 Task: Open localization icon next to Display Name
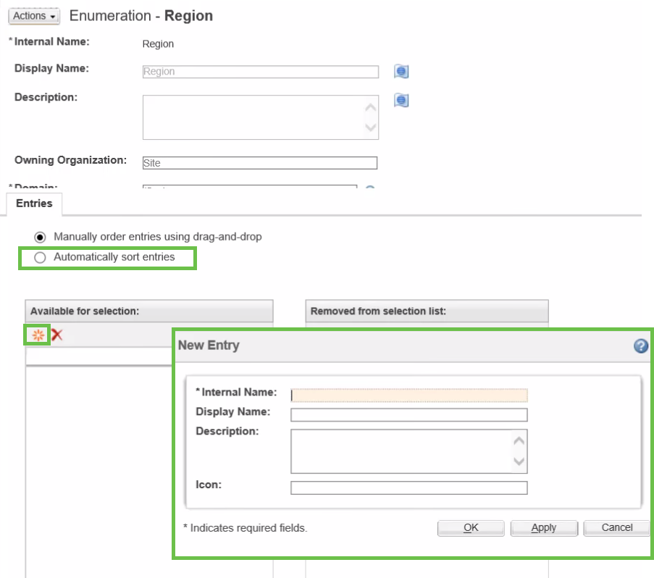tap(401, 72)
